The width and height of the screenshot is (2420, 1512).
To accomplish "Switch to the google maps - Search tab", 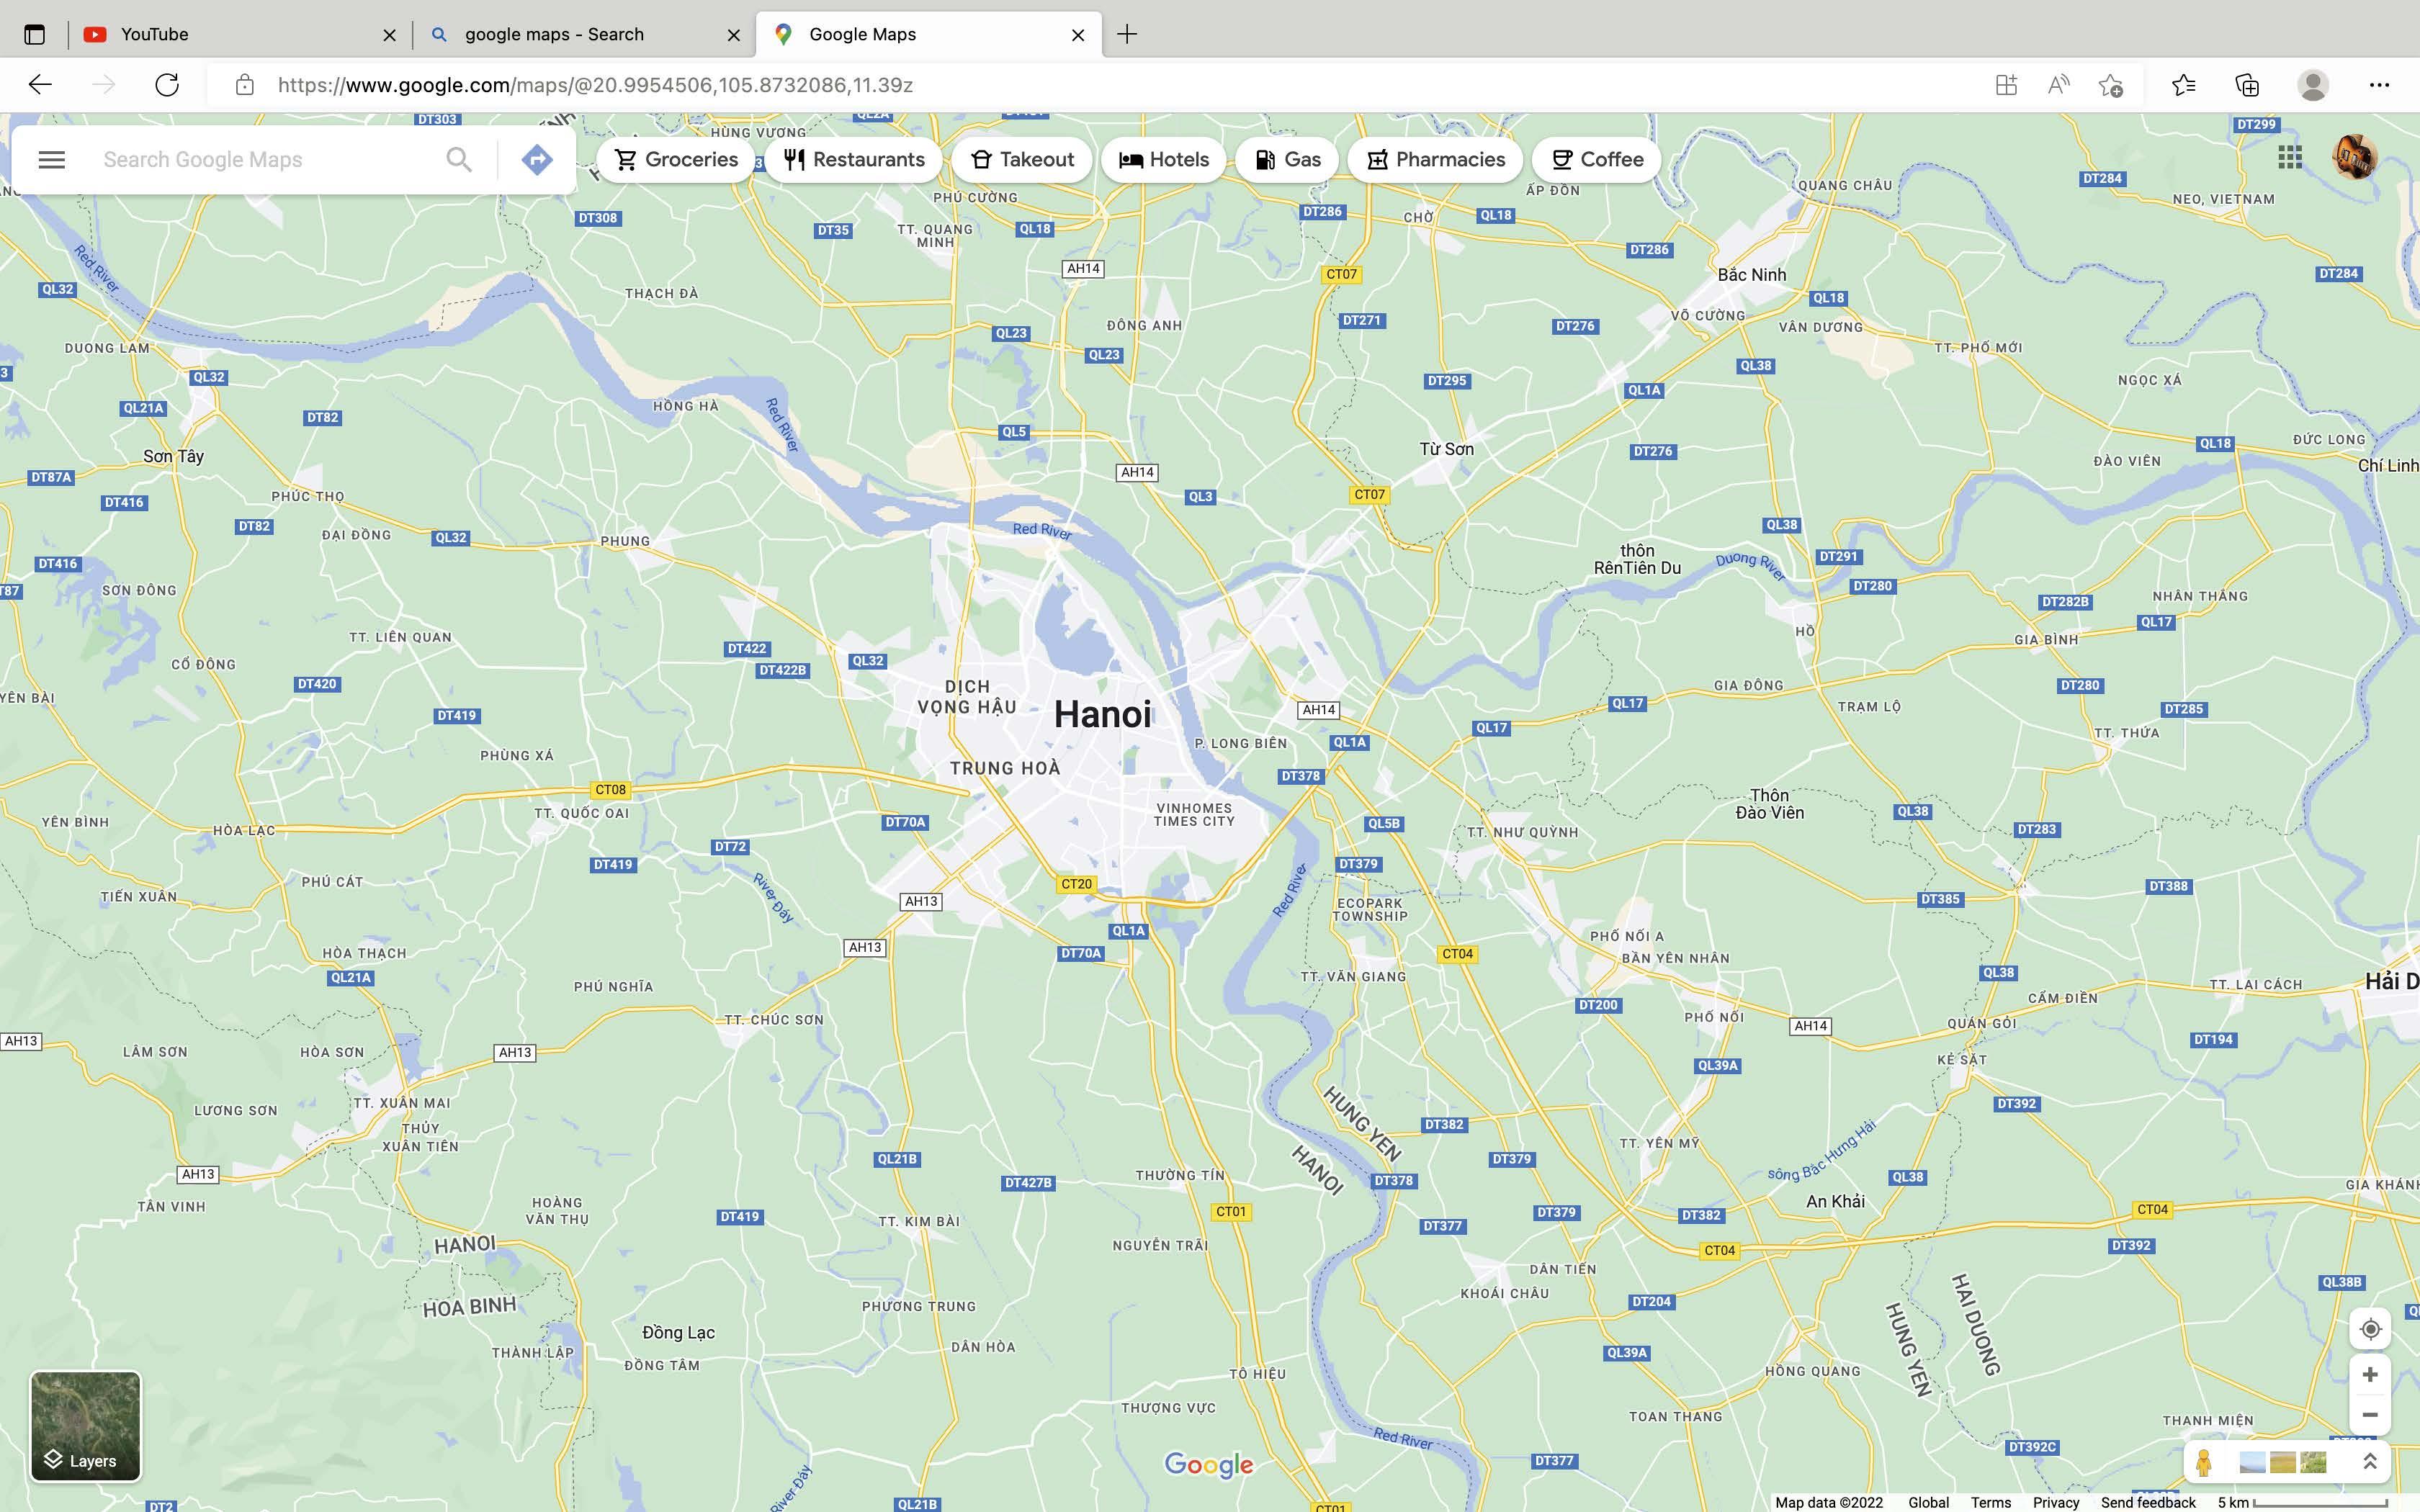I will pyautogui.click(x=554, y=34).
